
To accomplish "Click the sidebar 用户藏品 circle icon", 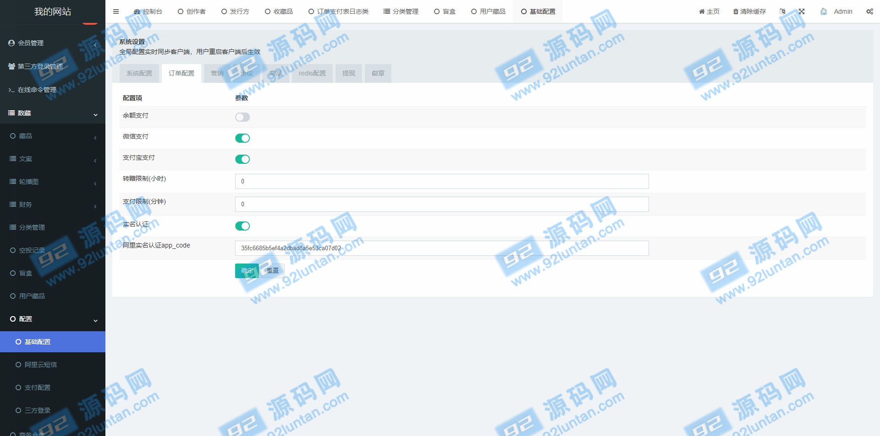I will click(x=13, y=296).
